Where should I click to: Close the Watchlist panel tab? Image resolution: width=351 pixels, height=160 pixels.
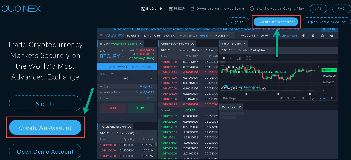[240, 107]
